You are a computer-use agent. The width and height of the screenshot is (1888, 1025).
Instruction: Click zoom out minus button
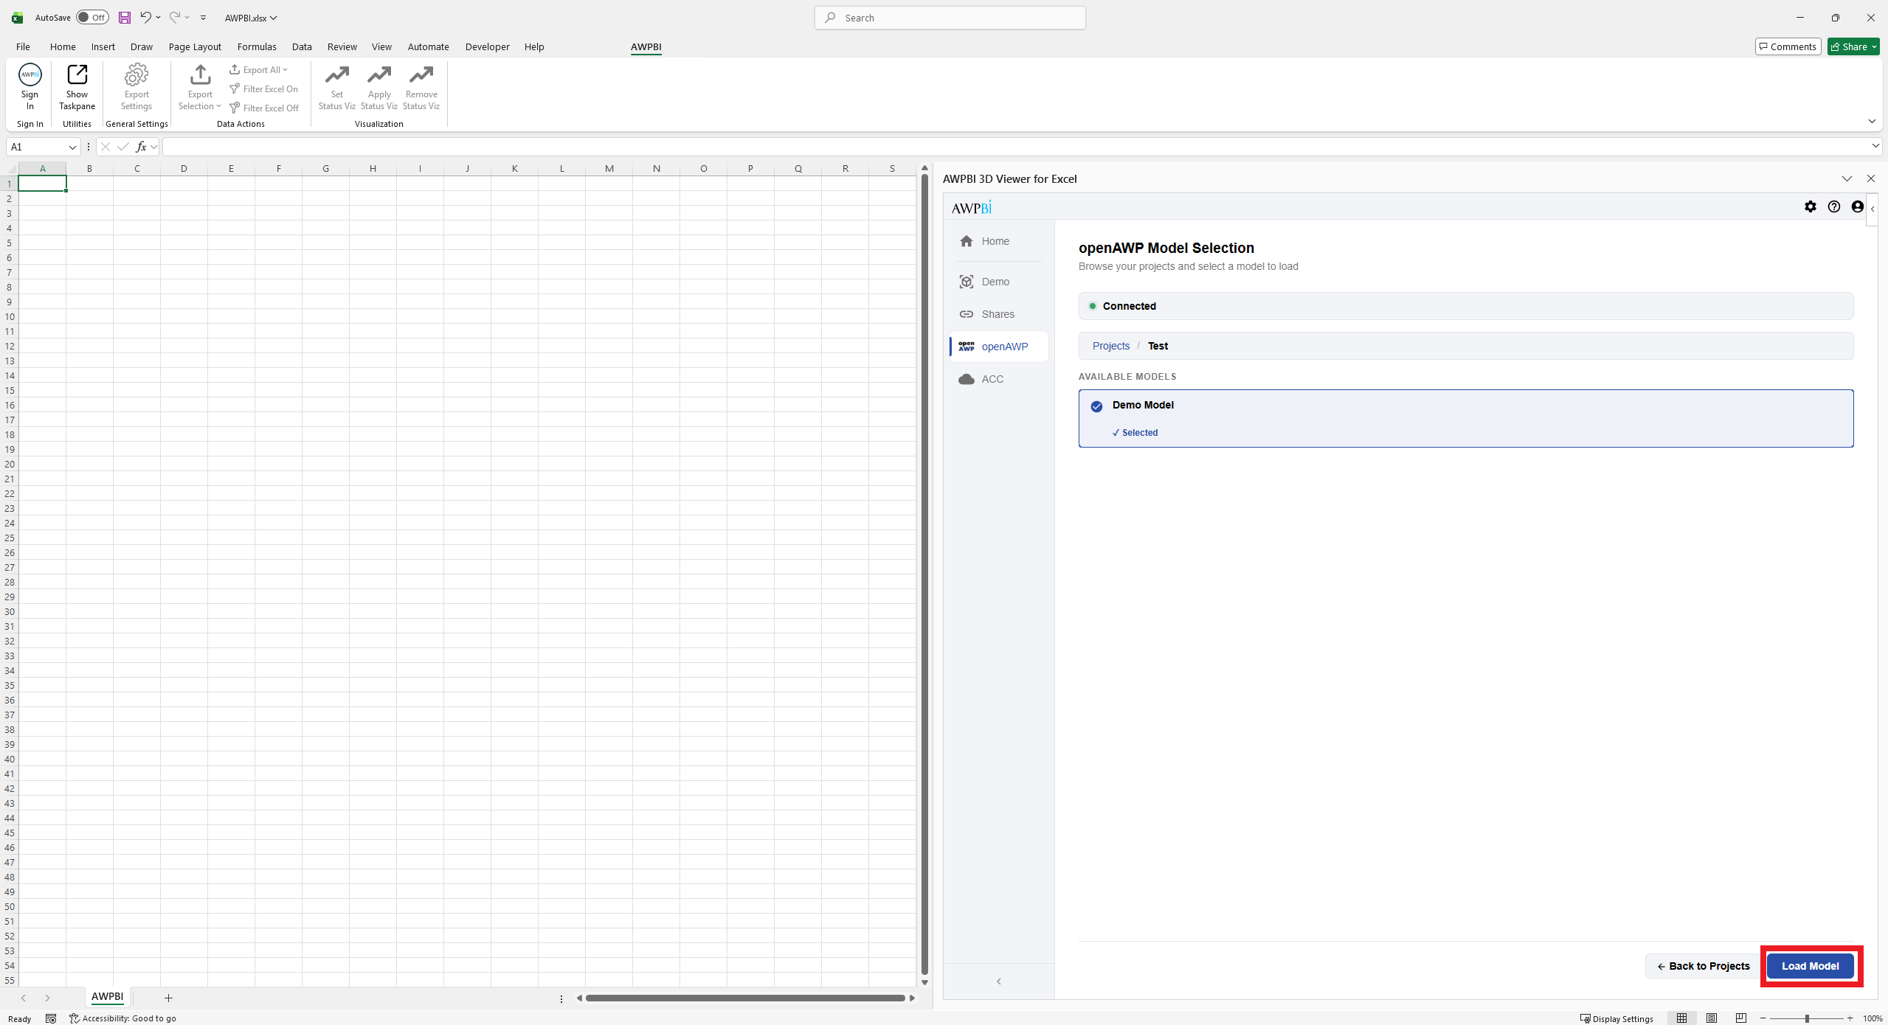pos(1763,1018)
